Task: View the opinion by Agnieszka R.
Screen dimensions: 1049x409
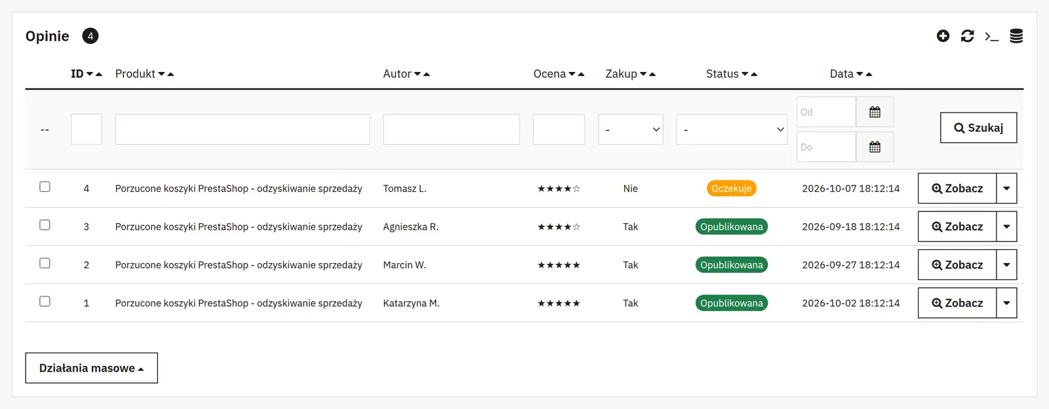Action: click(x=957, y=226)
